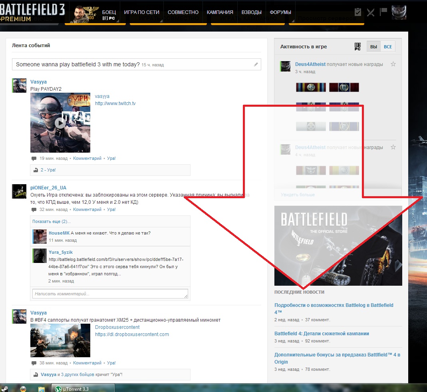
Task: Switch activity filter to ВЫ
Action: tap(373, 47)
